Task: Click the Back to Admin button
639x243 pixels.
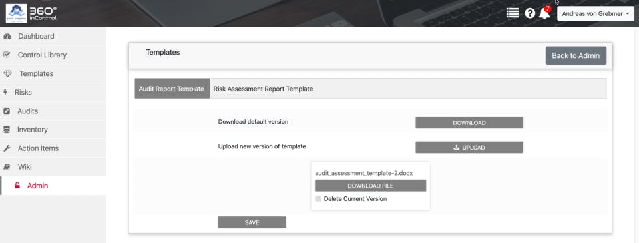Action: 576,55
